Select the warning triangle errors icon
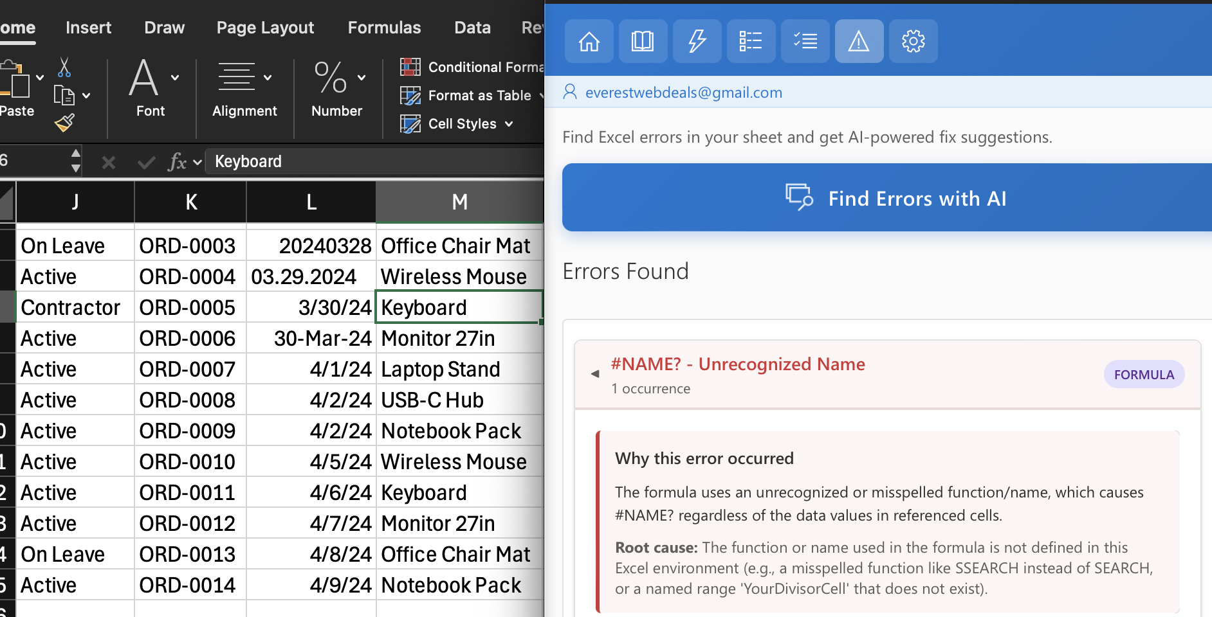Viewport: 1212px width, 617px height. click(859, 42)
